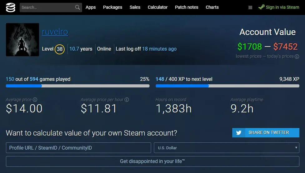Click the Level 38 badge circle

60,49
